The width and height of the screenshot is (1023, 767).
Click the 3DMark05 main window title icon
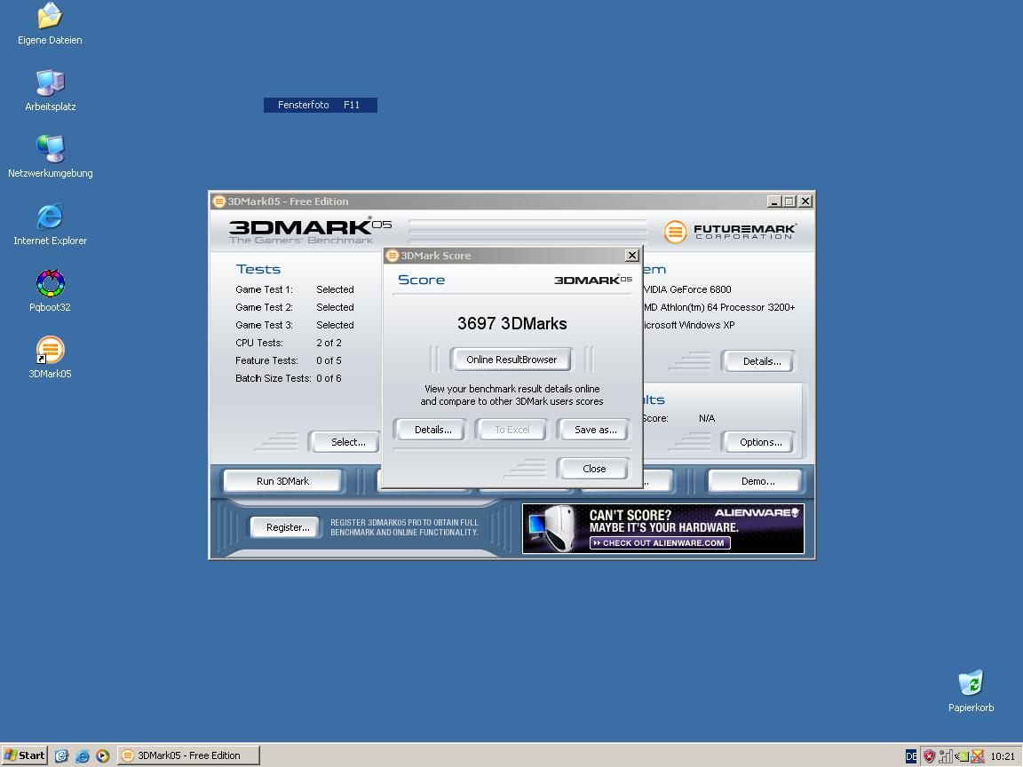[219, 202]
